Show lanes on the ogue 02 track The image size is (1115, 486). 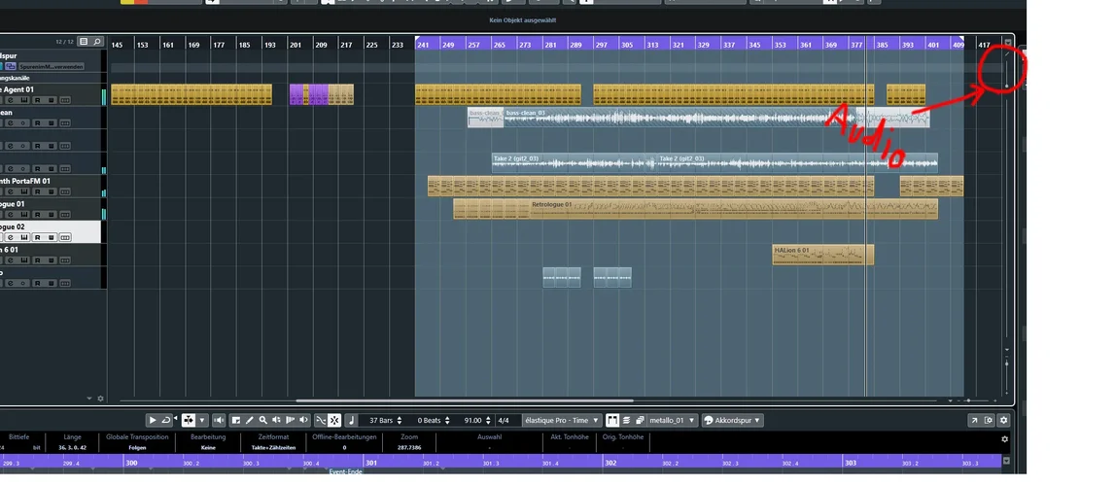click(65, 237)
